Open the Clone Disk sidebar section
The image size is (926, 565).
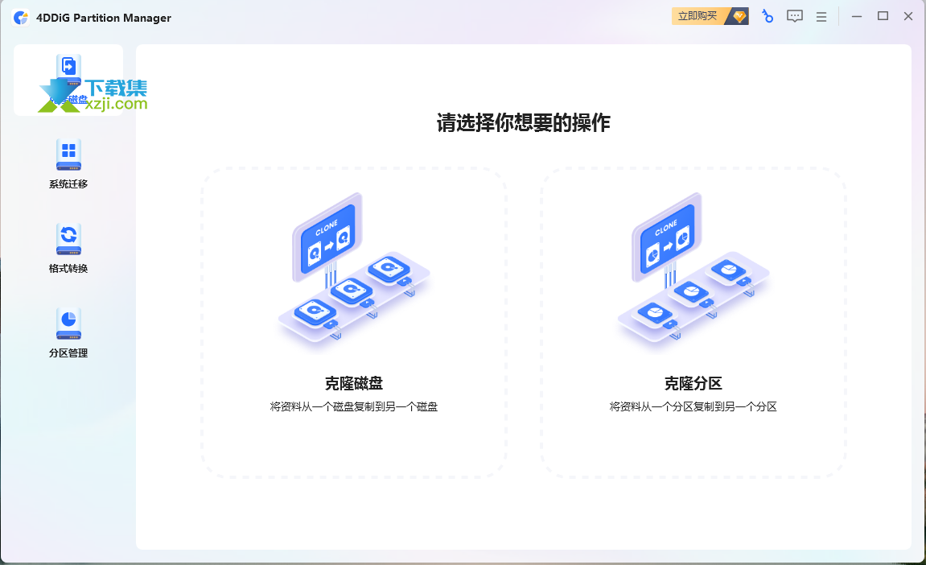[x=68, y=80]
